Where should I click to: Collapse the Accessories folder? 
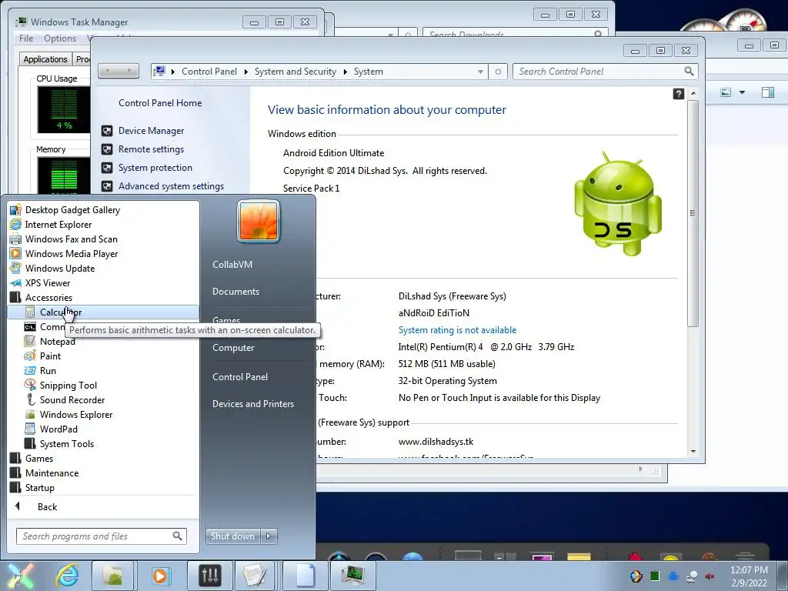(48, 298)
